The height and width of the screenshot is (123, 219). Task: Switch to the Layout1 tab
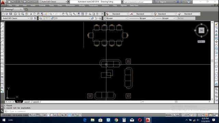coord(27,102)
